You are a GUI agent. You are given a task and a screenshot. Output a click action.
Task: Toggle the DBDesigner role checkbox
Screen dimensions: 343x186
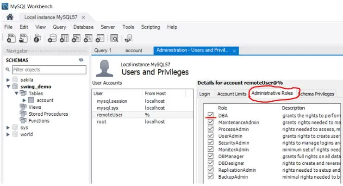pos(211,162)
